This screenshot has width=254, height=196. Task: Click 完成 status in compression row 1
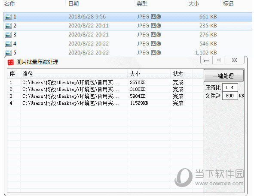coord(178,82)
